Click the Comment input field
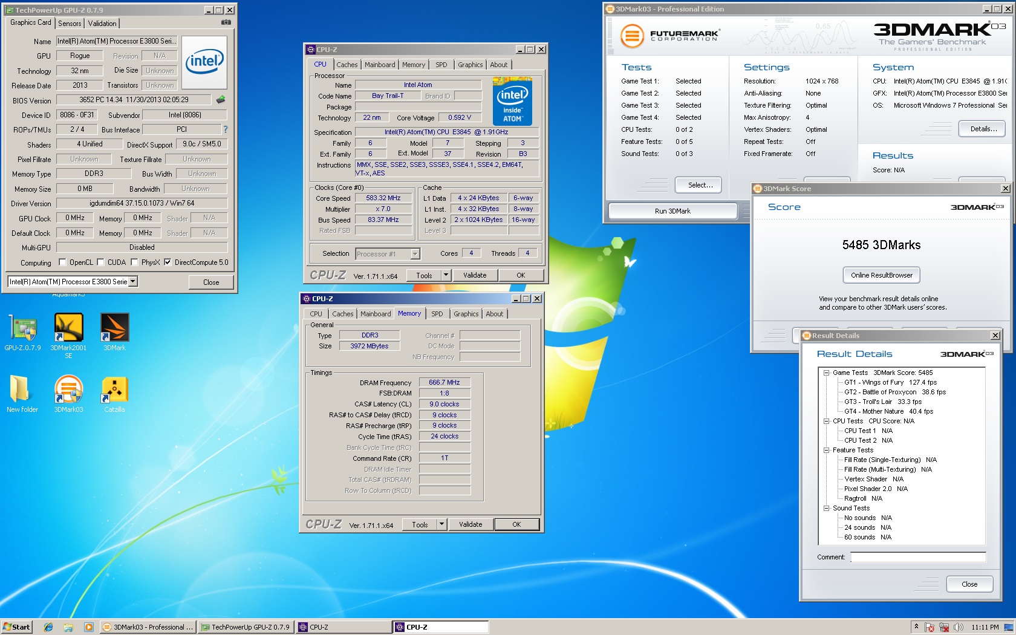1016x635 pixels. (918, 557)
